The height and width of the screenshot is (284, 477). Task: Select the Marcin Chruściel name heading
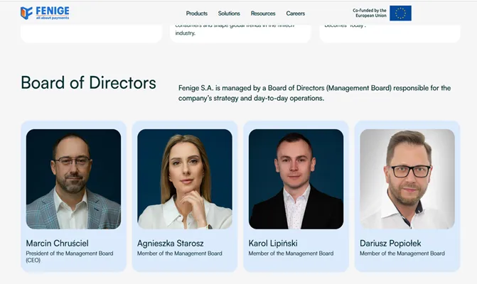[x=57, y=244]
